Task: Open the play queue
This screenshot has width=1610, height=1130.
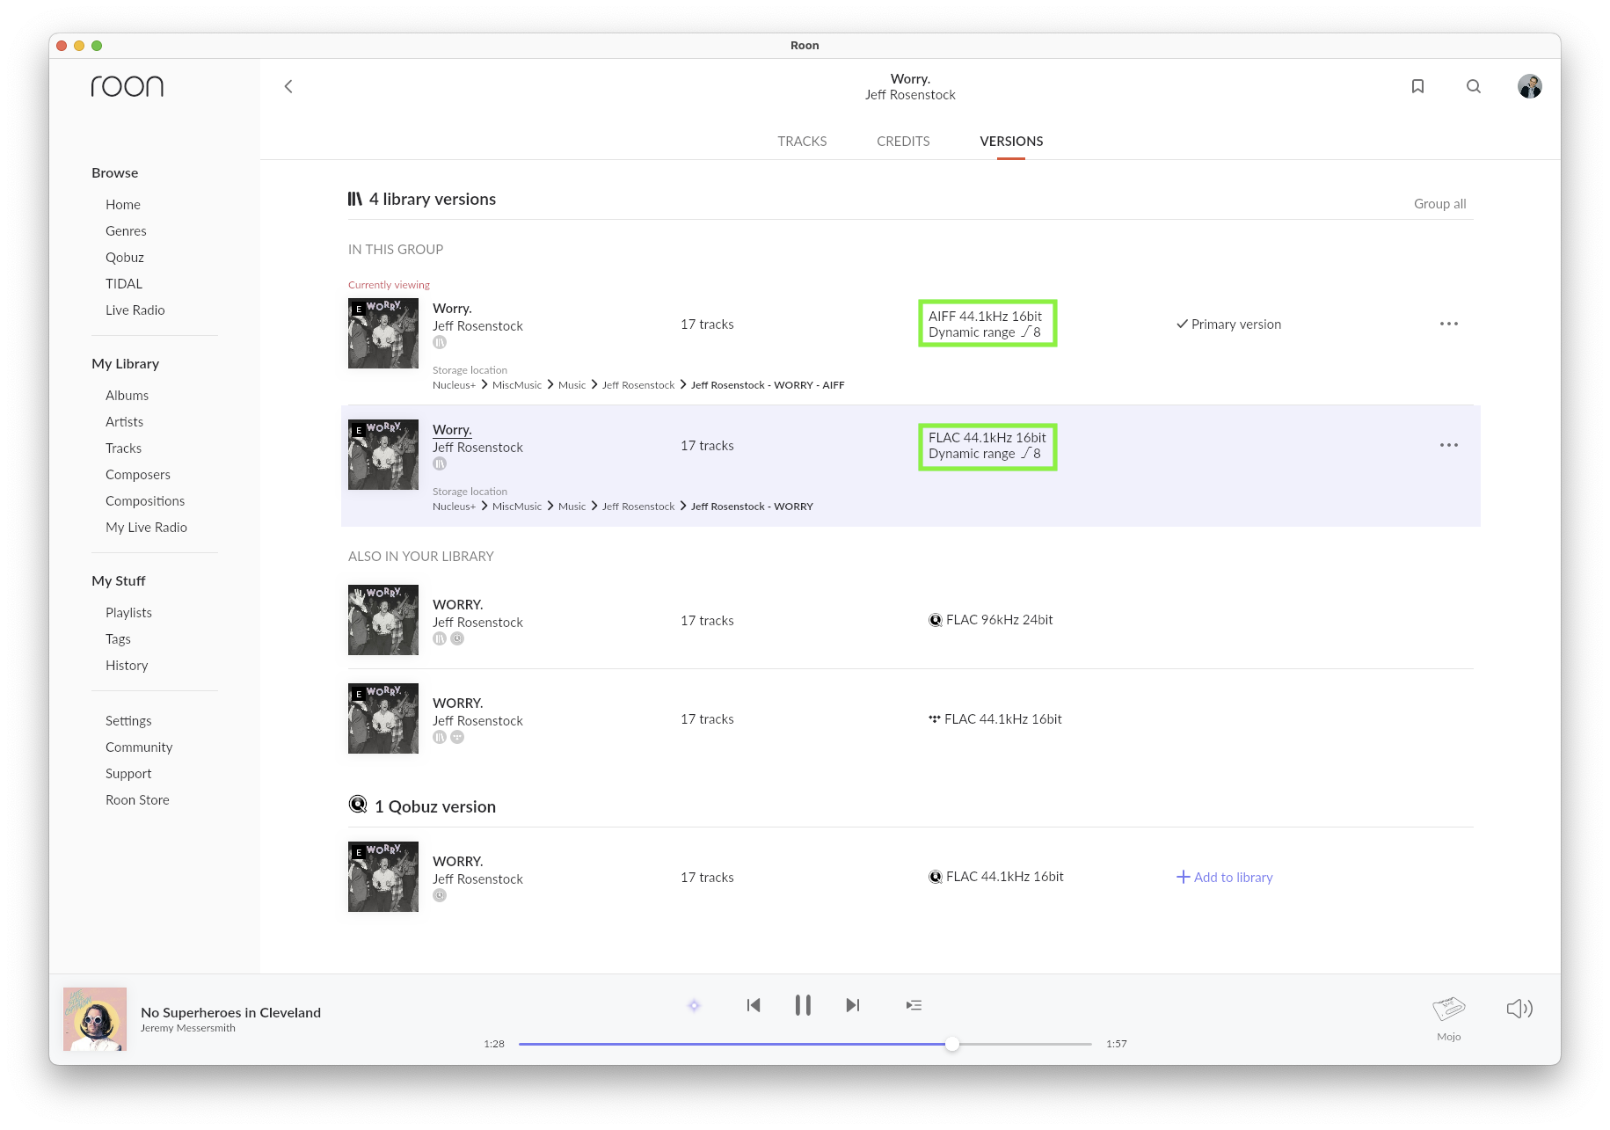Action: click(x=914, y=1005)
